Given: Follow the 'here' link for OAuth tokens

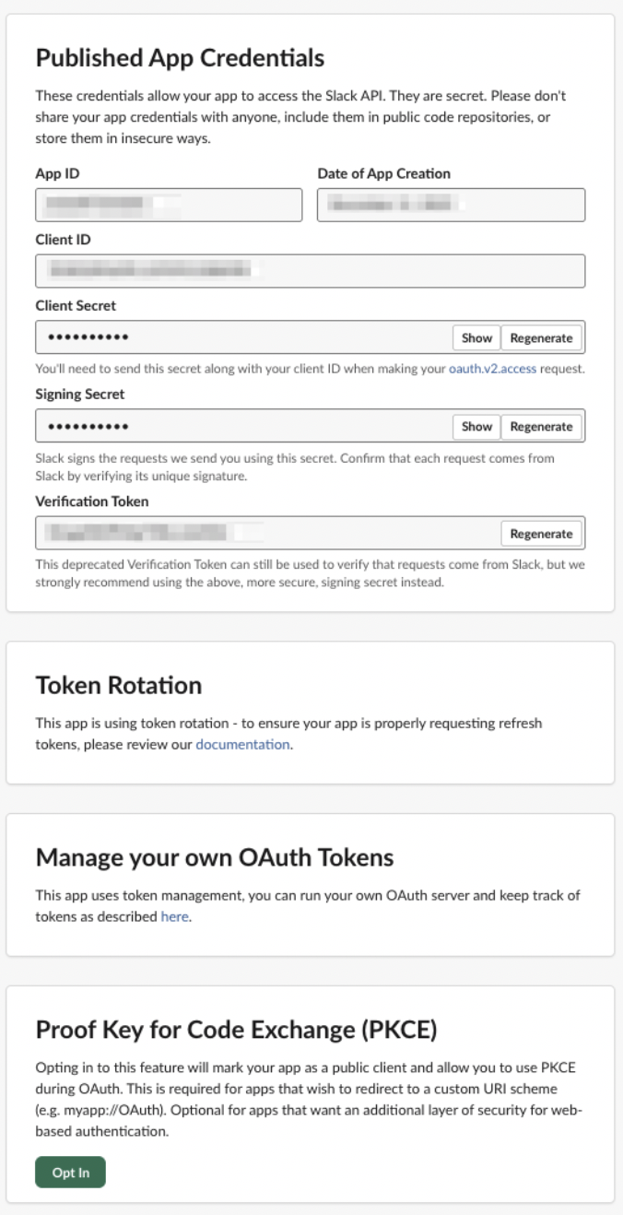Looking at the screenshot, I should [x=175, y=916].
